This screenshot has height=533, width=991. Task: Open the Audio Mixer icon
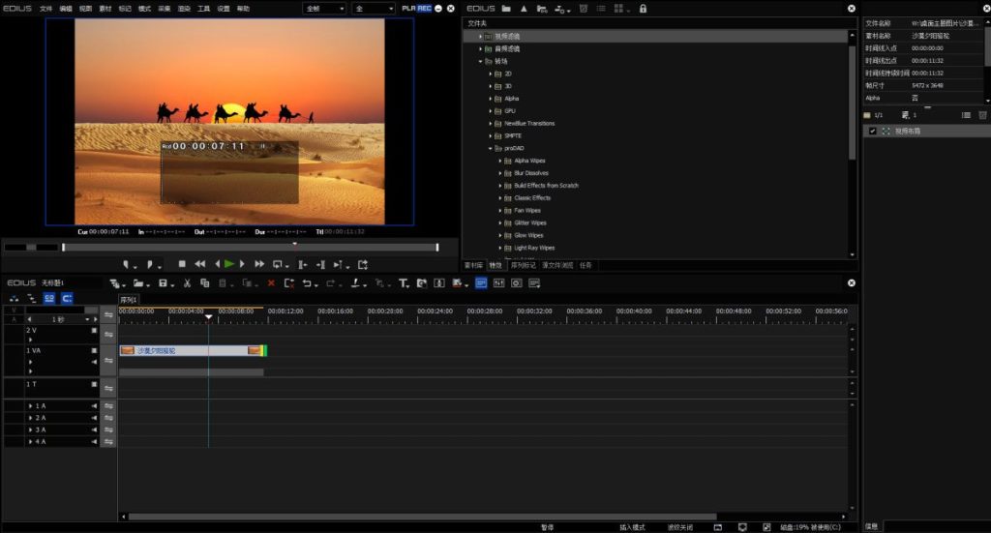(498, 282)
